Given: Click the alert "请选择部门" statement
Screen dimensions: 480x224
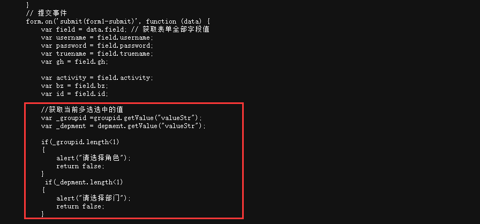Looking at the screenshot, I should click(x=93, y=198).
